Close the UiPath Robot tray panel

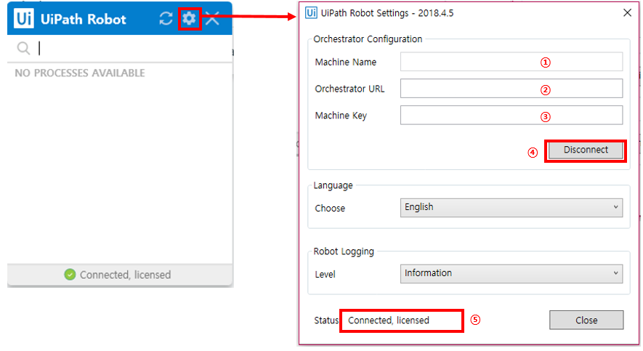pyautogui.click(x=212, y=18)
